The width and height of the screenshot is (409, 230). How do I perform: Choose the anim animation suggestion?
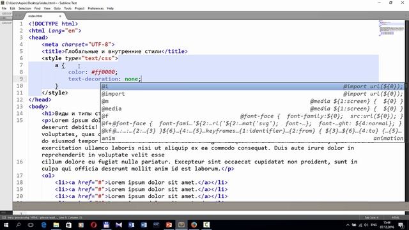252,138
